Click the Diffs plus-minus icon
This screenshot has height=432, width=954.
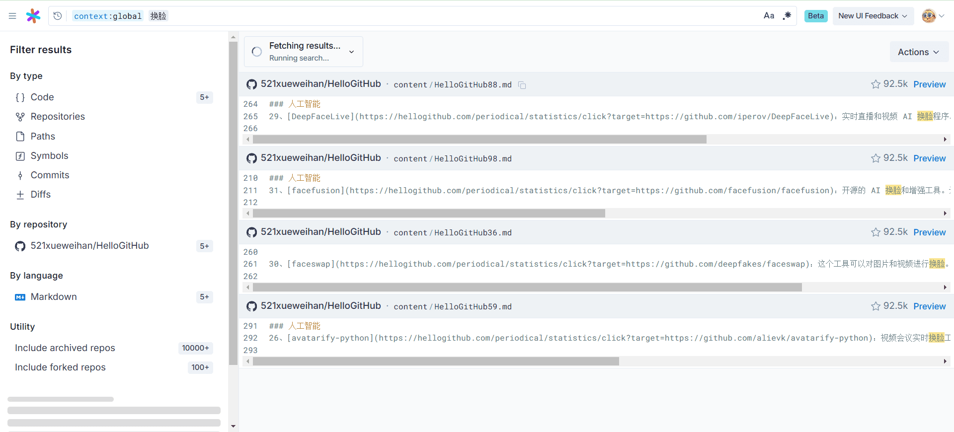click(20, 195)
